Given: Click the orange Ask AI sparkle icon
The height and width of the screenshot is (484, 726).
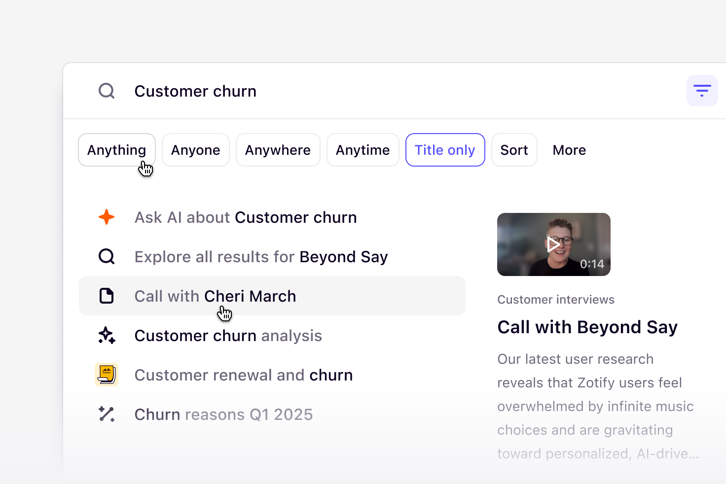Looking at the screenshot, I should click(x=107, y=217).
